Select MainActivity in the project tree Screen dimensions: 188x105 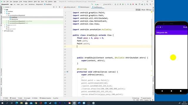(14, 19)
